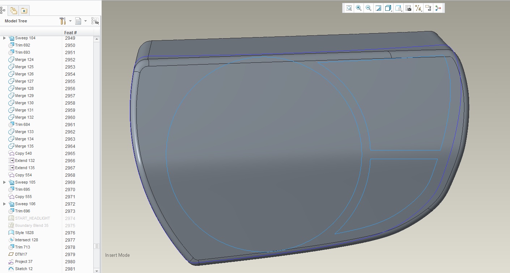Select Trim 695 in tree
The height and width of the screenshot is (273, 510).
22,189
